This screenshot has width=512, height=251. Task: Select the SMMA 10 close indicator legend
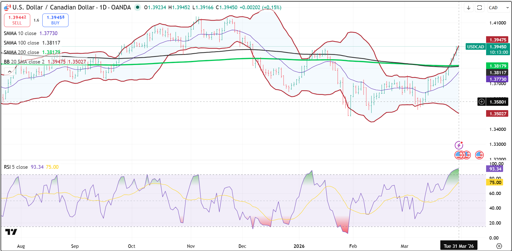tap(20, 33)
